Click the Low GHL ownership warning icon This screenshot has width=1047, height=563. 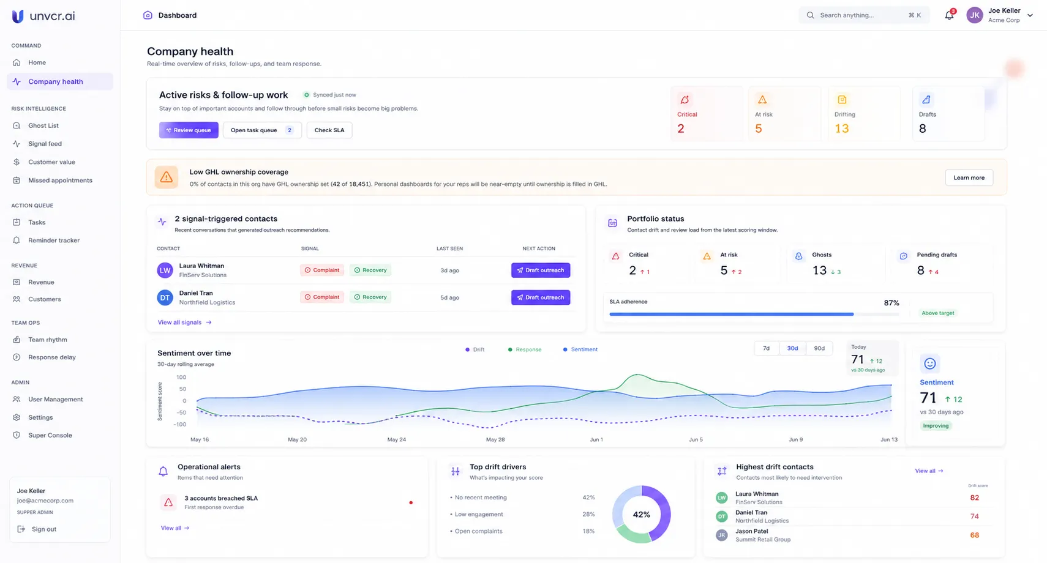167,177
